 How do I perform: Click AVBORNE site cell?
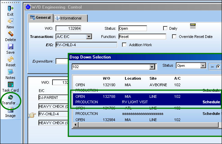coord(158,85)
